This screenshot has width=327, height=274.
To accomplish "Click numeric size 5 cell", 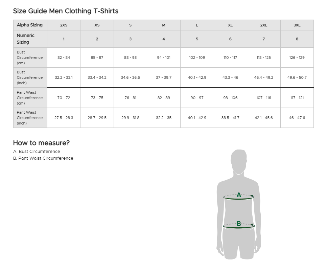I will [x=197, y=39].
